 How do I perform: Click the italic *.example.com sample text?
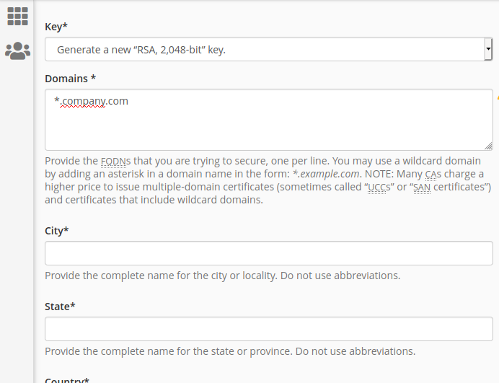326,174
